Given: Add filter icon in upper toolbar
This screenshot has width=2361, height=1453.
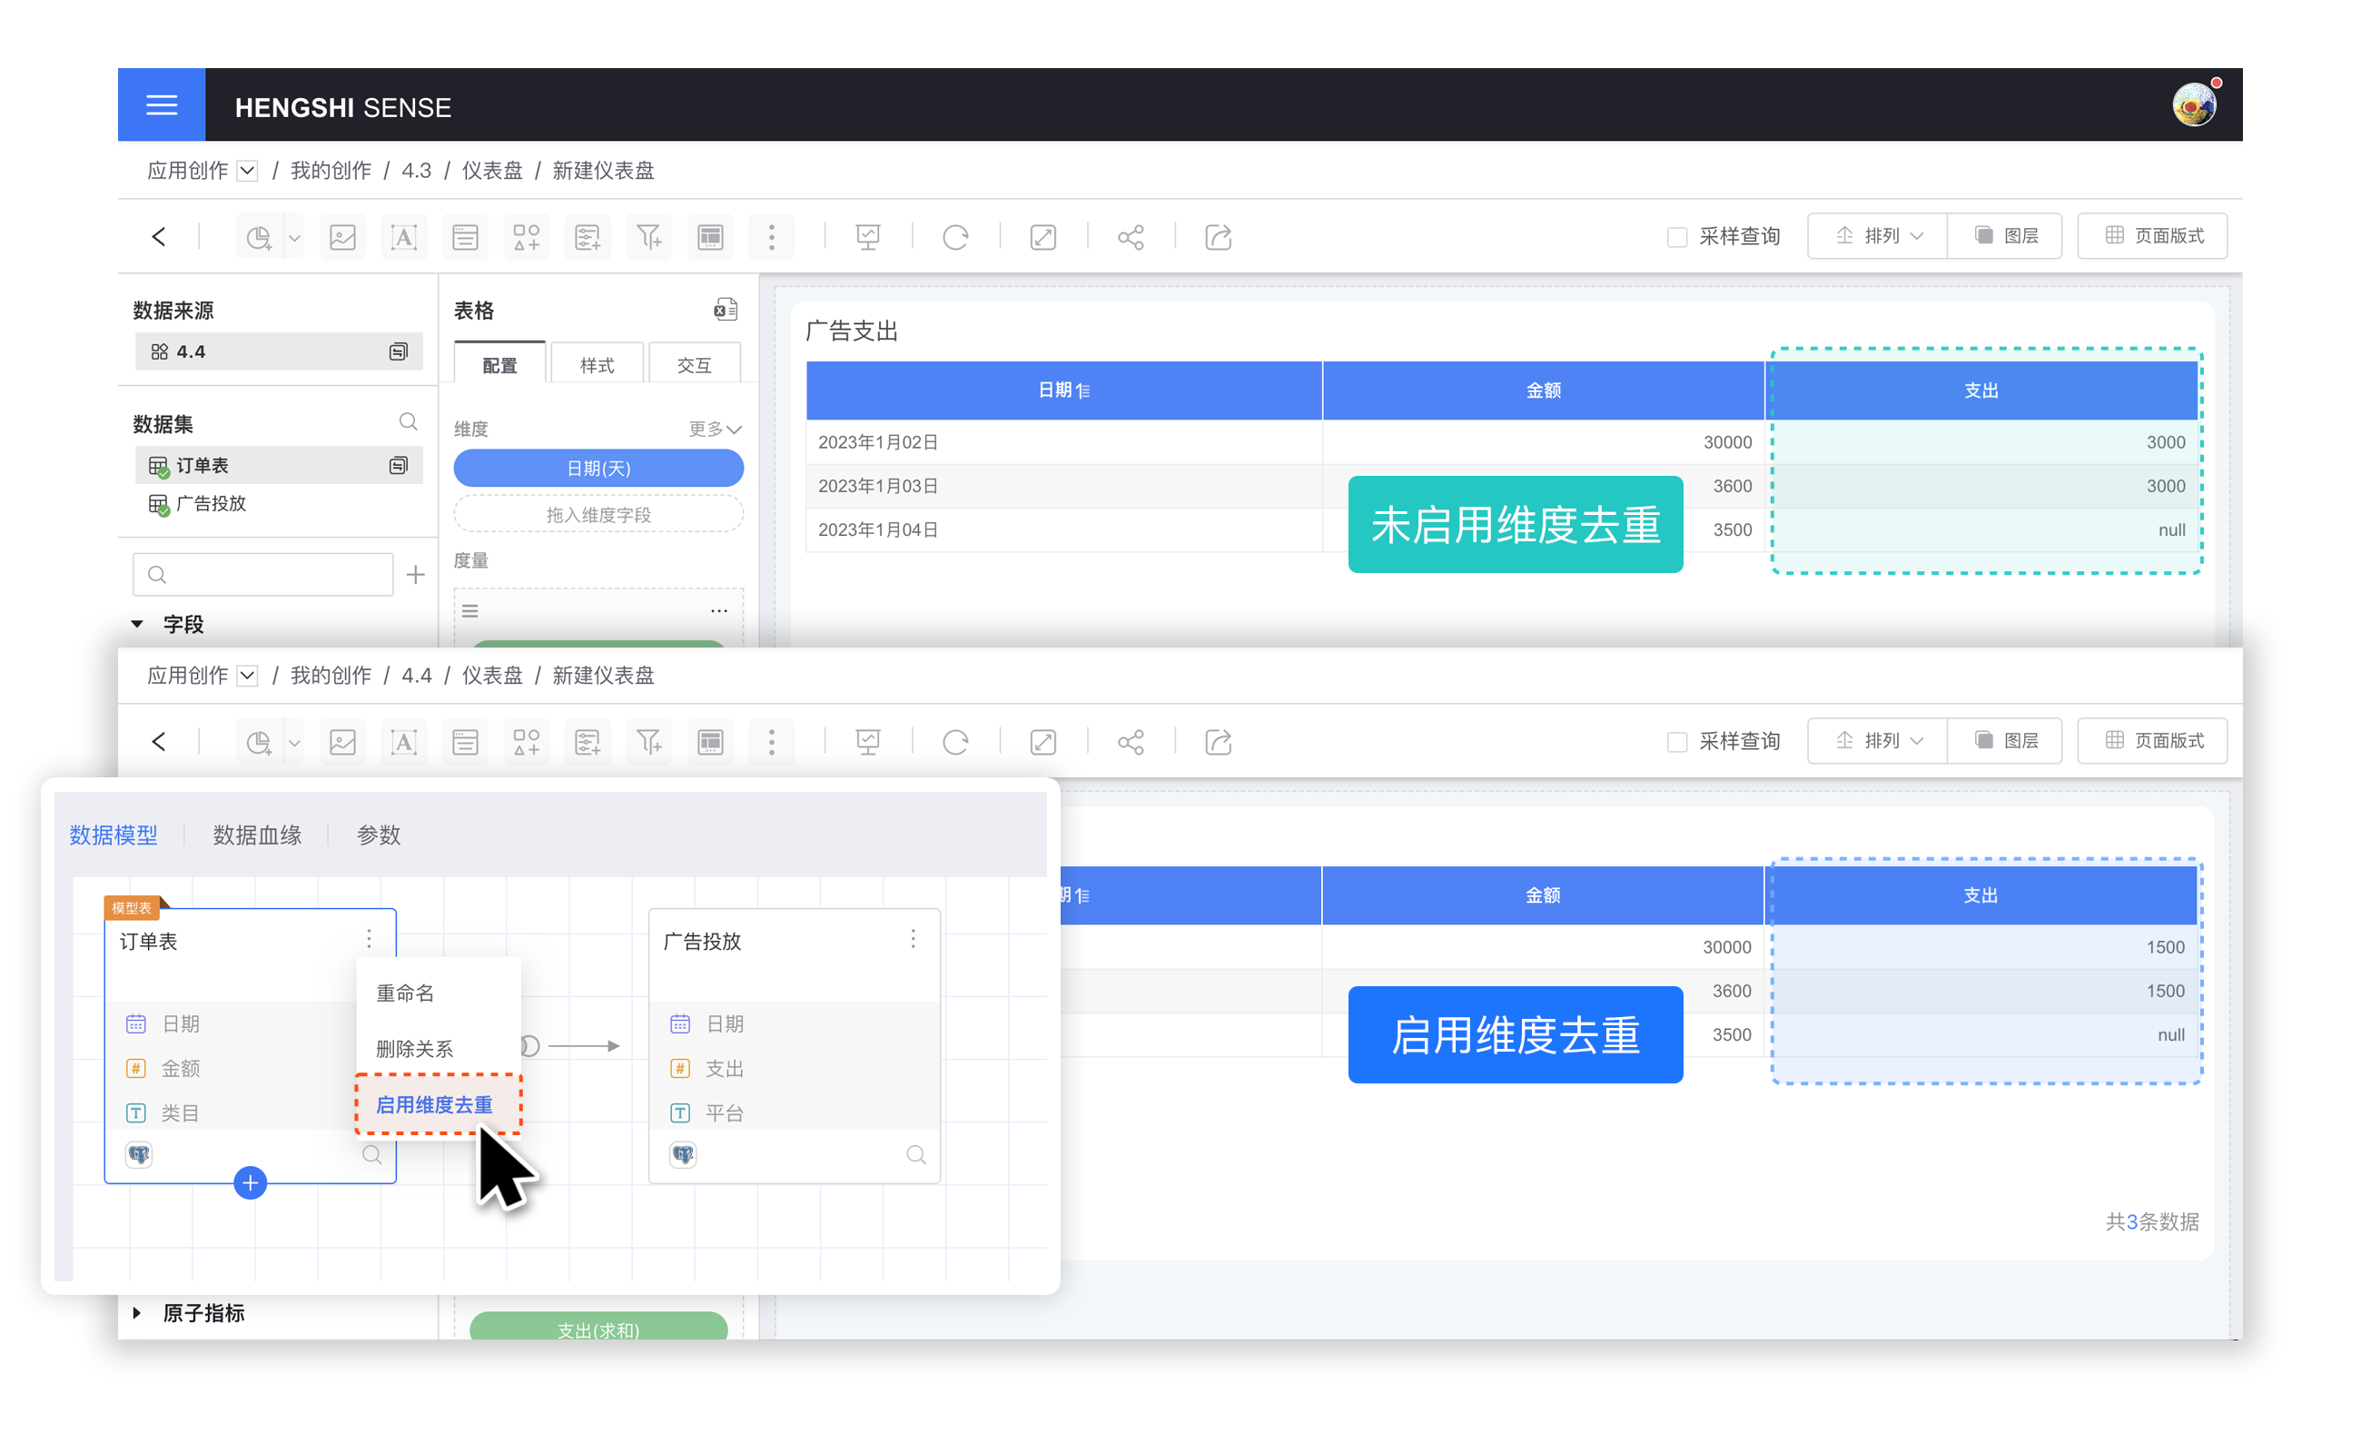Looking at the screenshot, I should [649, 236].
